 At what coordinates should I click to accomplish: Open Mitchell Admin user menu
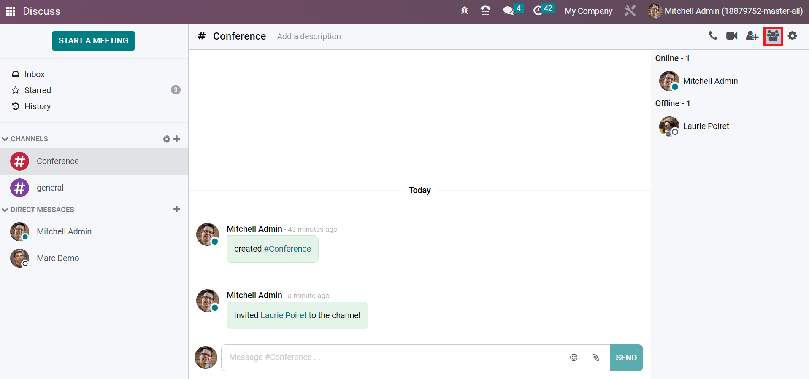click(725, 11)
